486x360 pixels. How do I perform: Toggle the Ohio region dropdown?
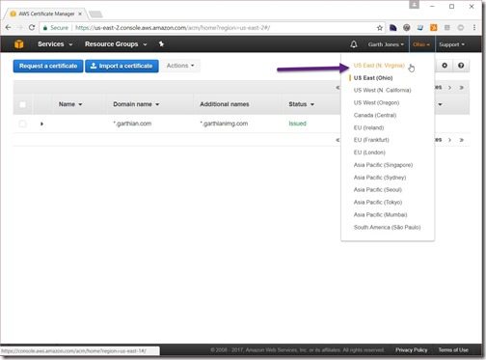tap(421, 44)
